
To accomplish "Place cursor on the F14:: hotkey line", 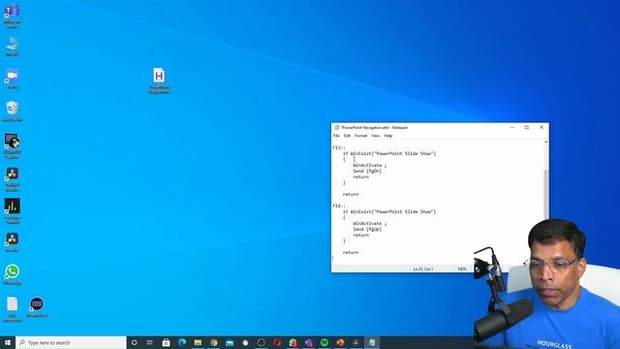I will click(339, 206).
